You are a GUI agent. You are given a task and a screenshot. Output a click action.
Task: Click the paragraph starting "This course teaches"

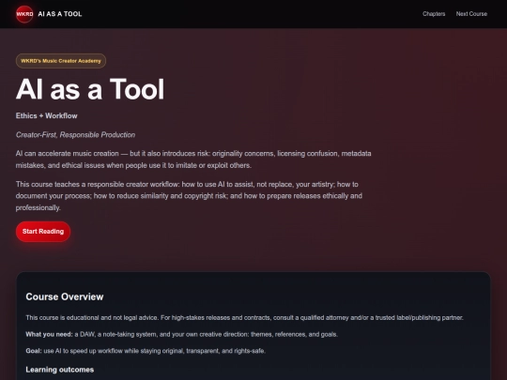click(189, 196)
